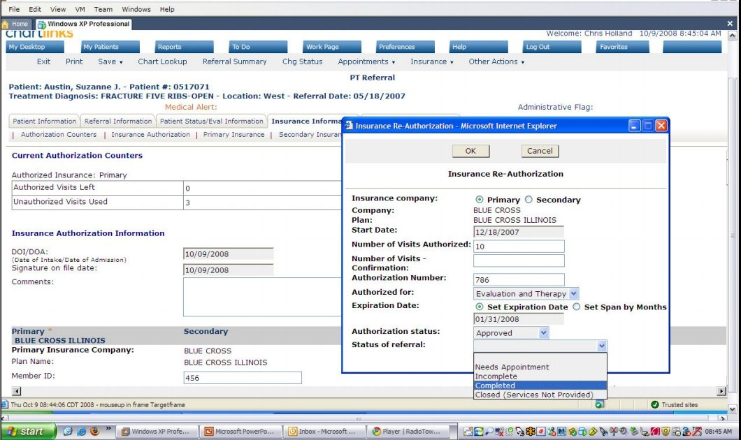This screenshot has width=741, height=440.
Task: Click the Log Out button
Action: [552, 47]
